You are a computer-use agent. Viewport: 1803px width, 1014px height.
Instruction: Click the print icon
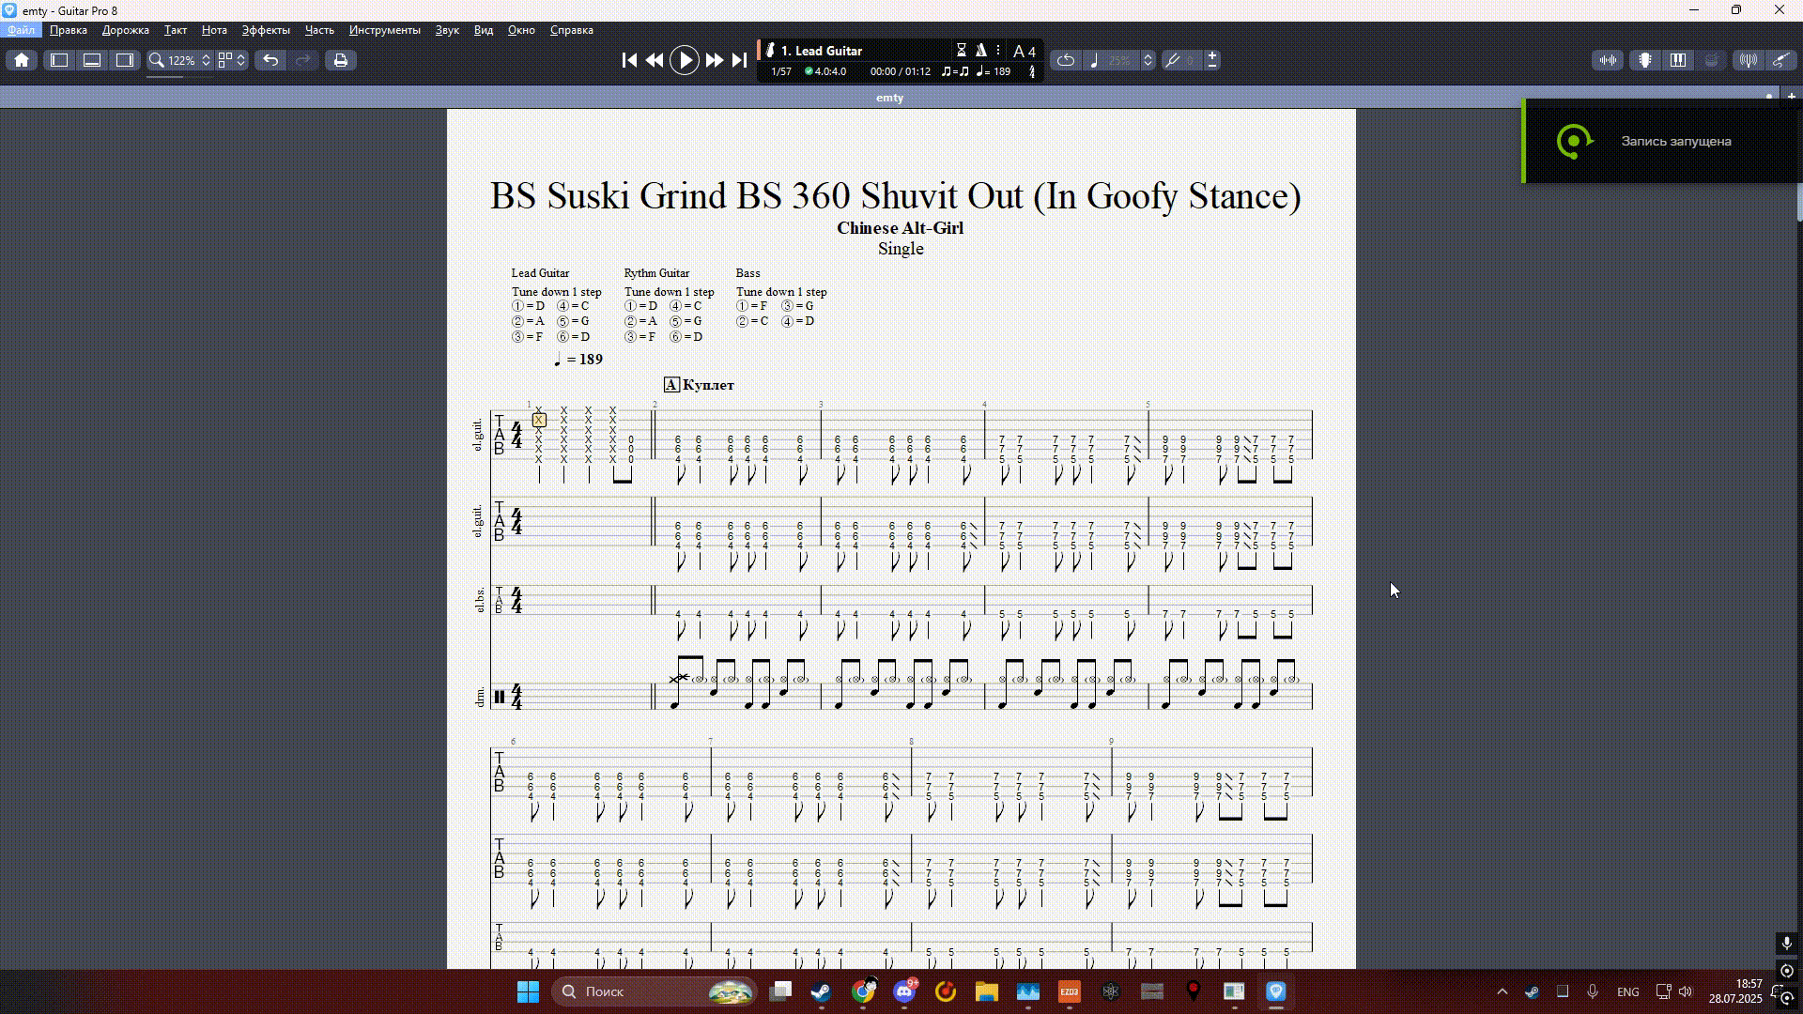click(x=340, y=60)
